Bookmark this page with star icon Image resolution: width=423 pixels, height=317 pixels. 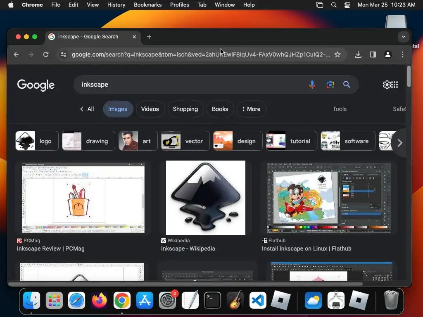coord(337,54)
